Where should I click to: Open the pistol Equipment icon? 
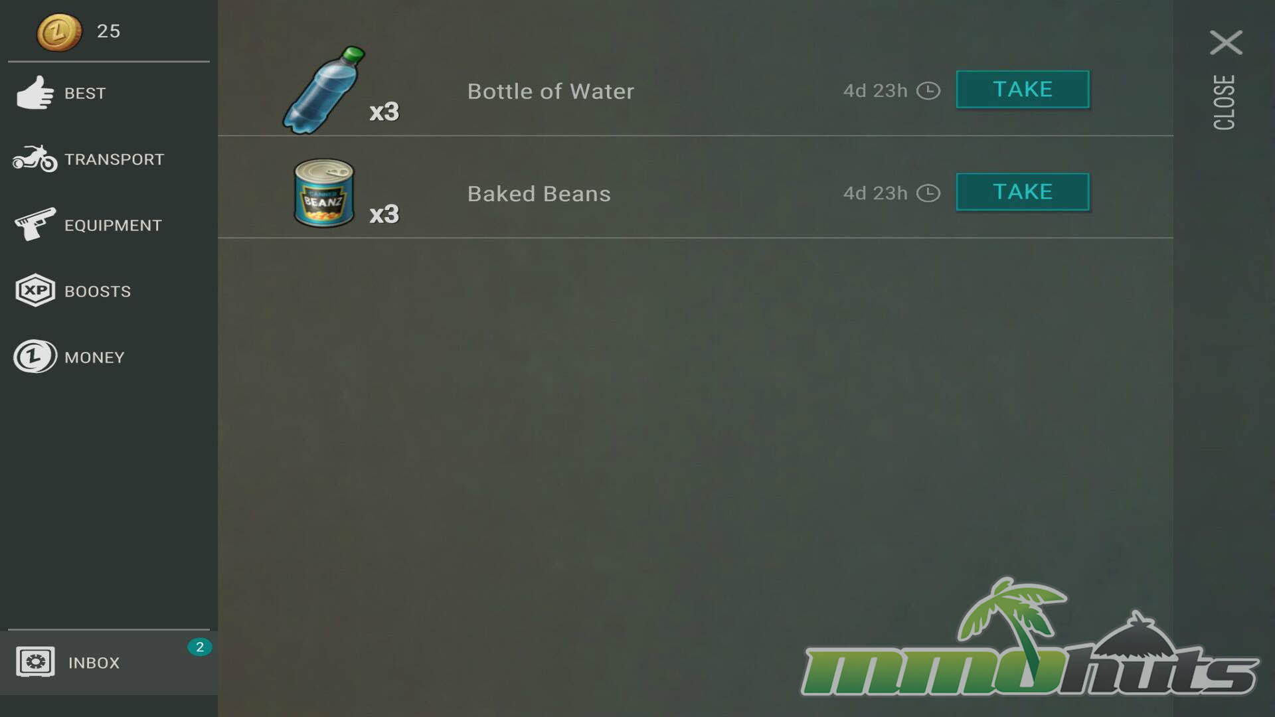35,224
